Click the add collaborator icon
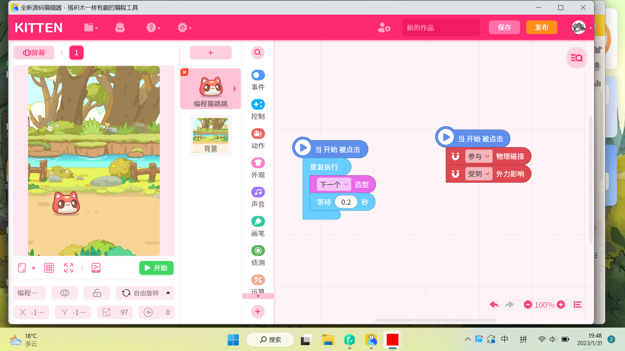The image size is (625, 351). point(384,28)
